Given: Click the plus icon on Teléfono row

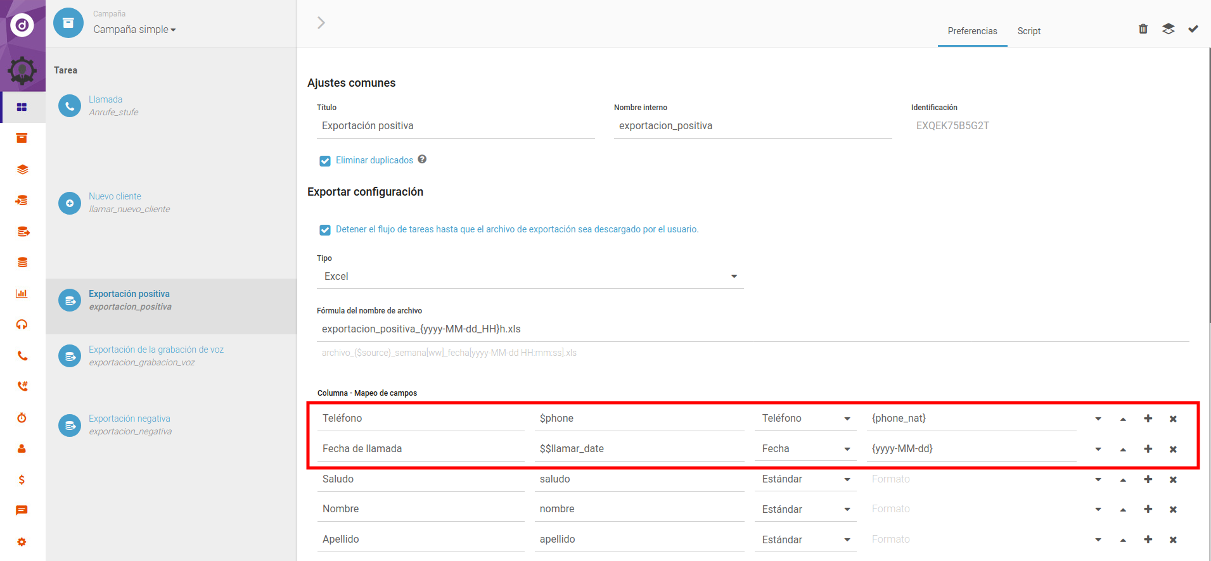Looking at the screenshot, I should (1148, 419).
